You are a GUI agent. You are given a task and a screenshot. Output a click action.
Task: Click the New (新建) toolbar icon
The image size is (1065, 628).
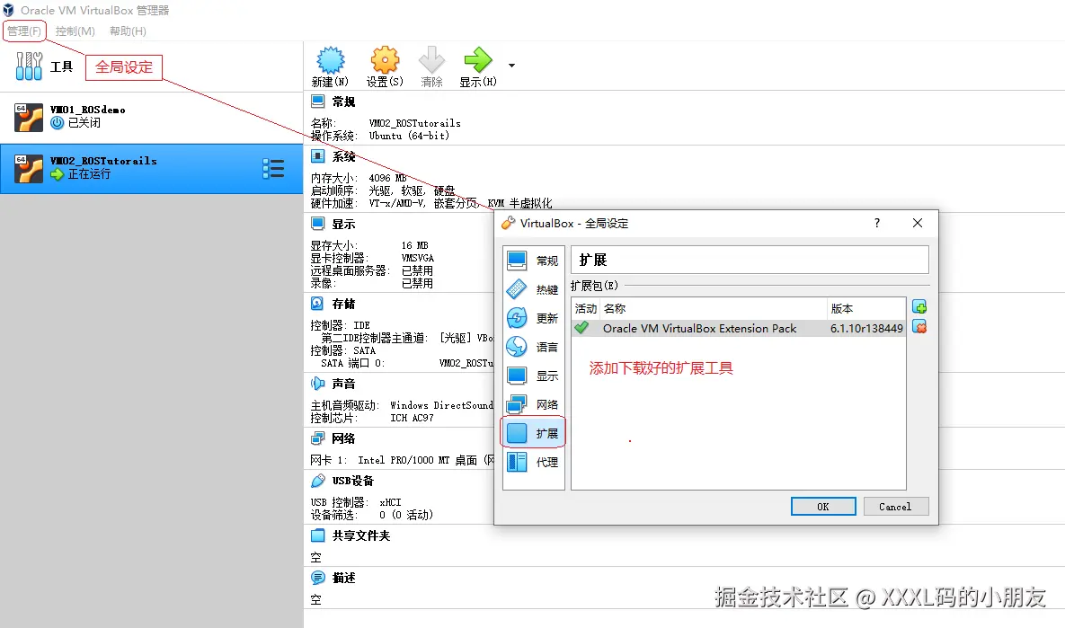(330, 60)
